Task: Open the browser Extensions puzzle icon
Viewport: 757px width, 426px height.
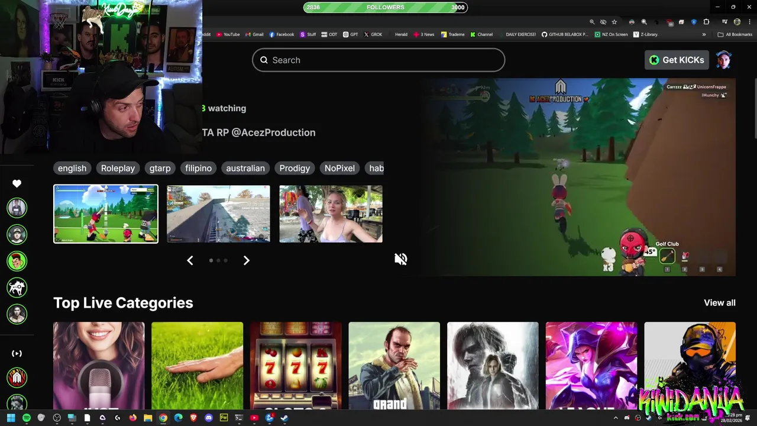Action: click(x=706, y=22)
